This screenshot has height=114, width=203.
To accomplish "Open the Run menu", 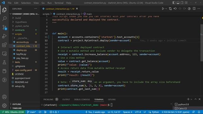I will tap(49, 3).
